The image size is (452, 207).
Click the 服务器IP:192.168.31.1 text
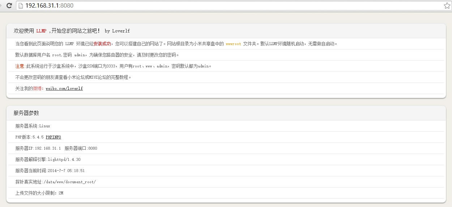(38, 148)
